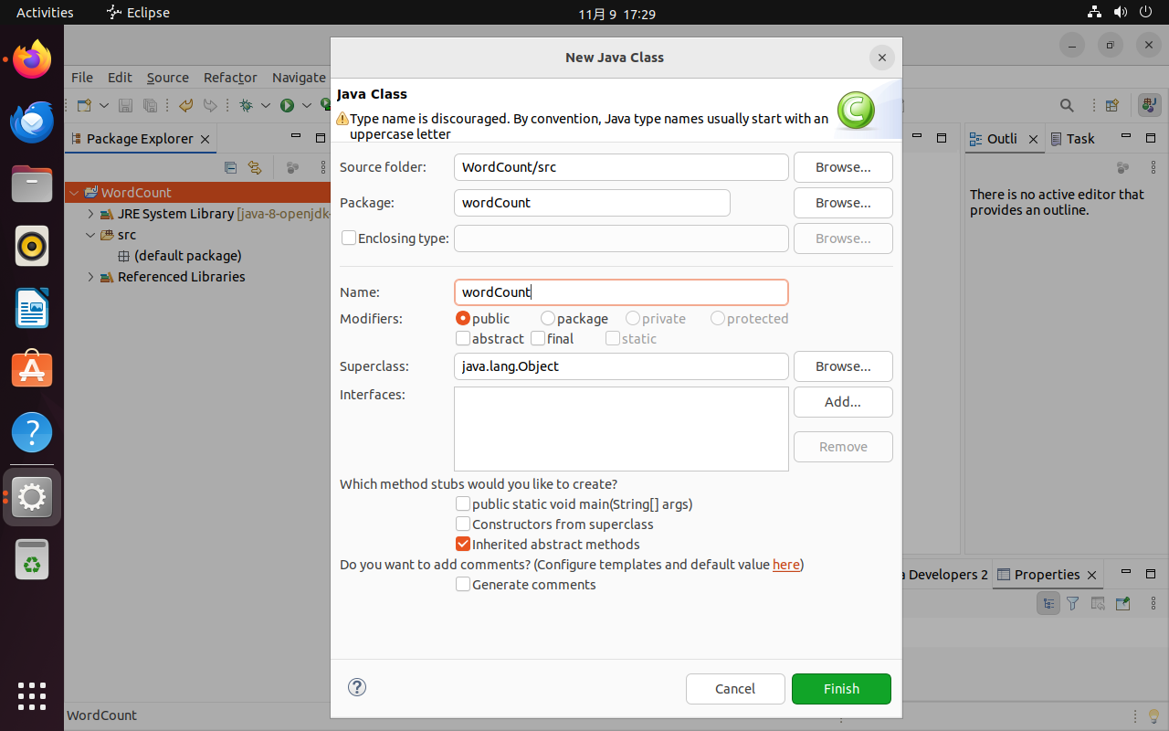1169x731 pixels.
Task: Click the Open Perspective icon
Action: point(1112,106)
